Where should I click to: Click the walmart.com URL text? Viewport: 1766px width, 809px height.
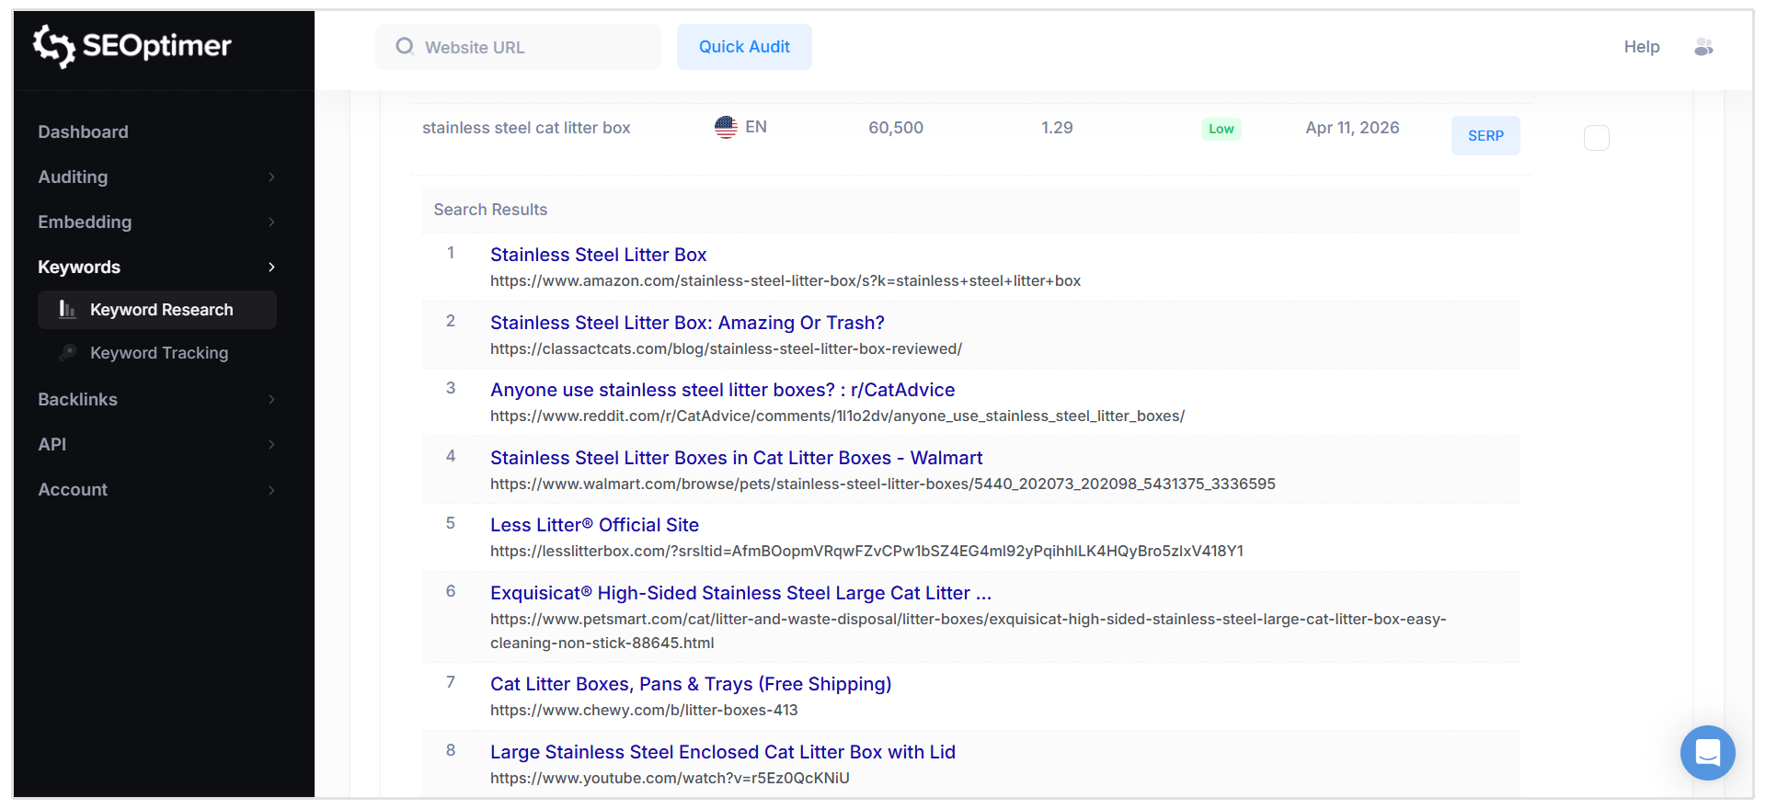pos(883,484)
